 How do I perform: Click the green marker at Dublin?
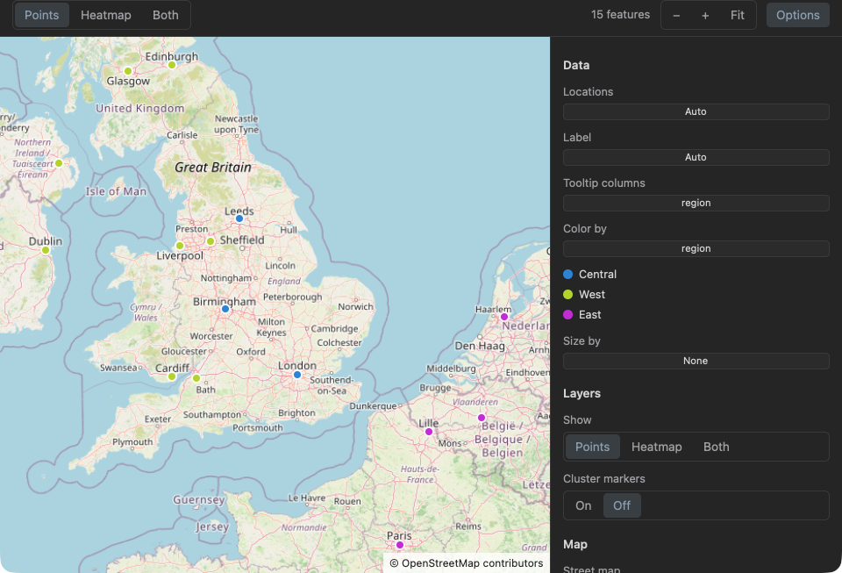pyautogui.click(x=46, y=250)
